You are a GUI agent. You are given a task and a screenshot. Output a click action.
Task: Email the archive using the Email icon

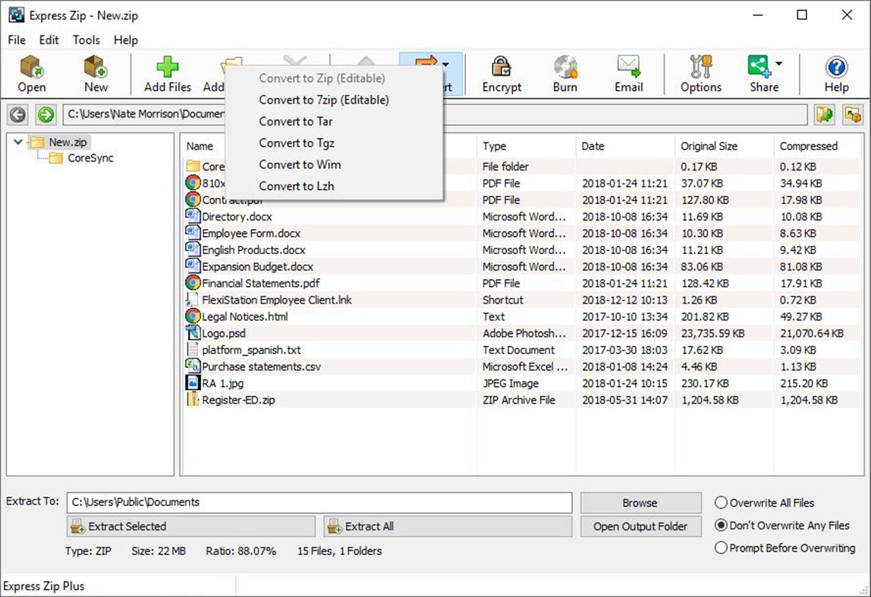tap(628, 74)
